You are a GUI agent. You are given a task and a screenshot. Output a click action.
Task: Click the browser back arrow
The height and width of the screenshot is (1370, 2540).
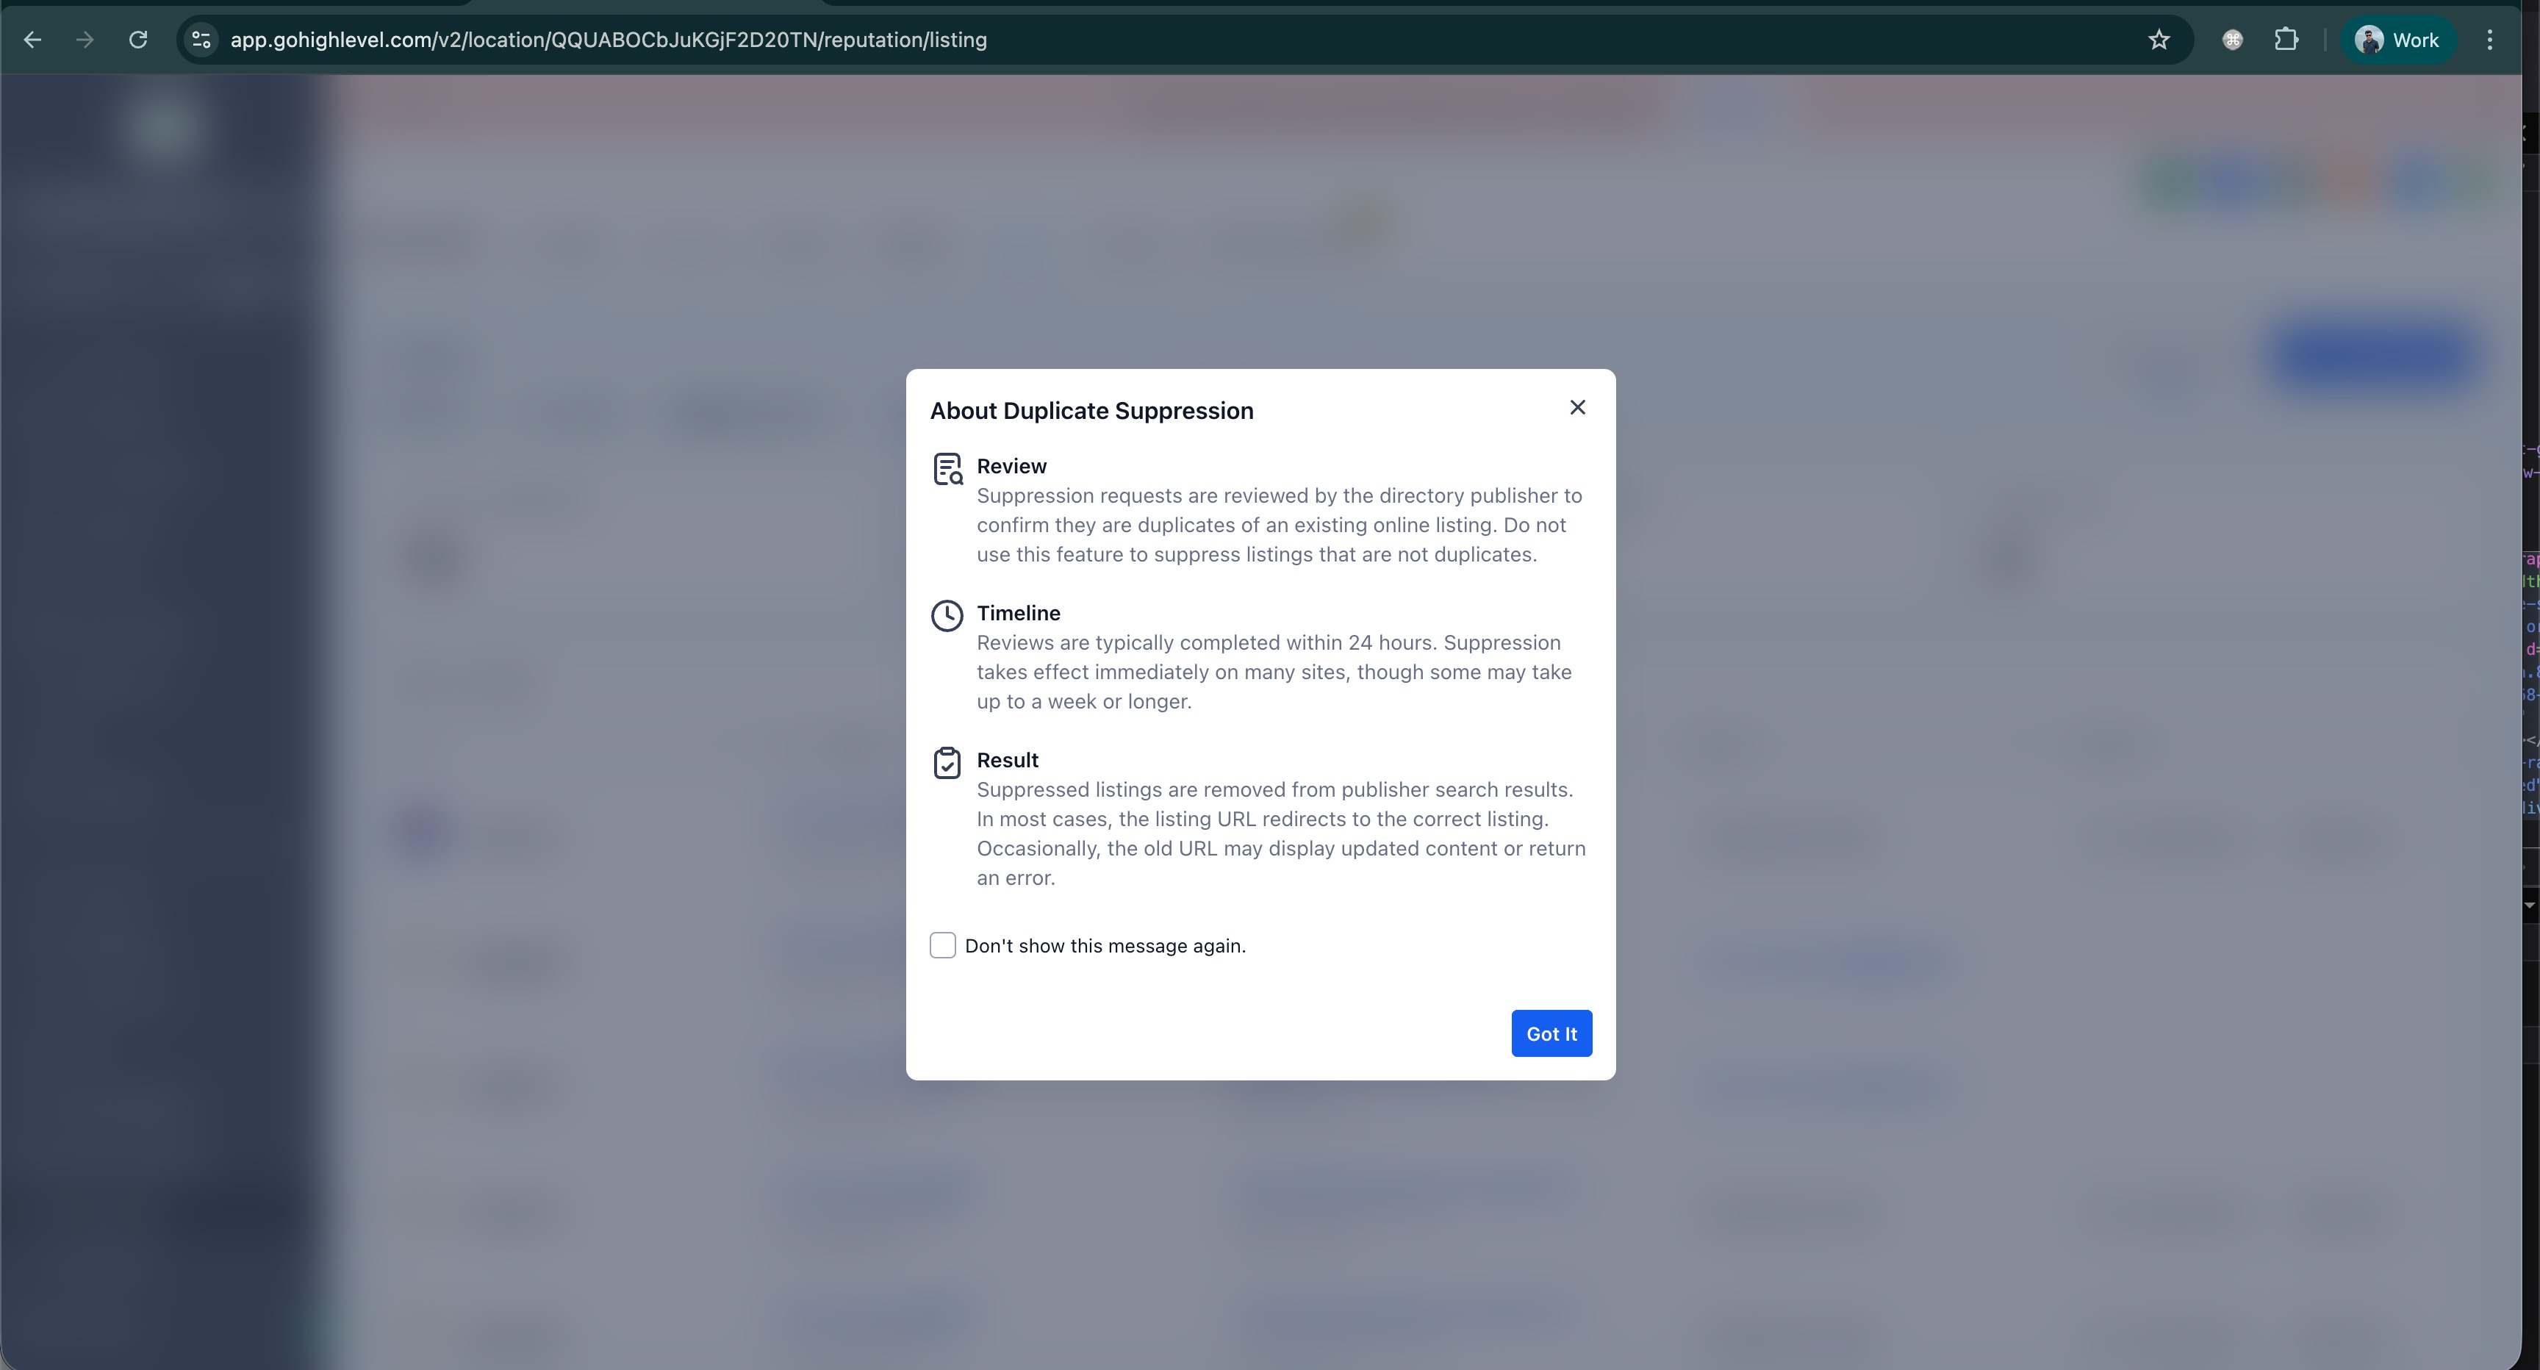point(32,40)
